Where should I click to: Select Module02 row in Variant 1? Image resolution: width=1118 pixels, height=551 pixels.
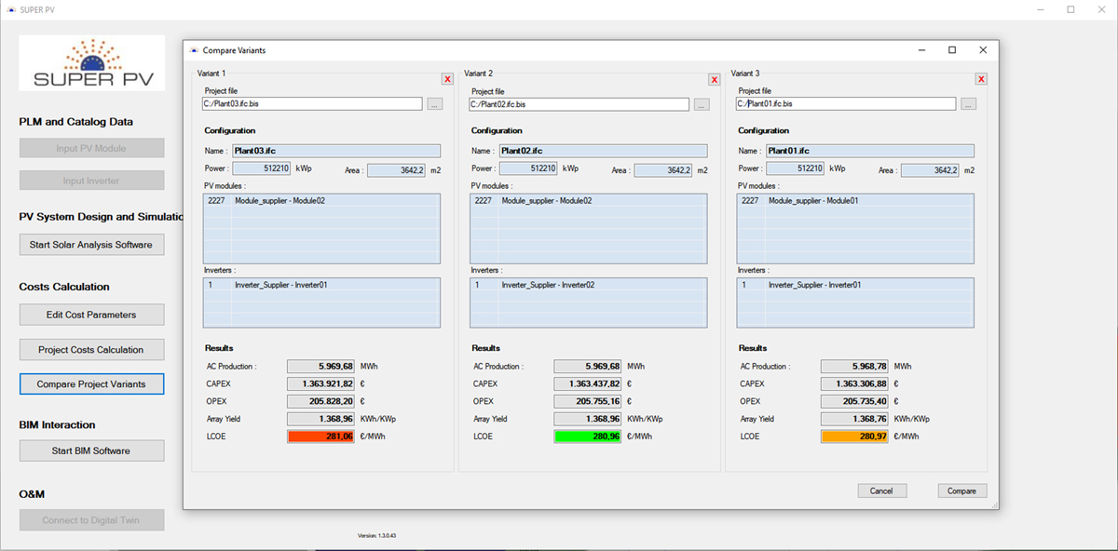321,200
